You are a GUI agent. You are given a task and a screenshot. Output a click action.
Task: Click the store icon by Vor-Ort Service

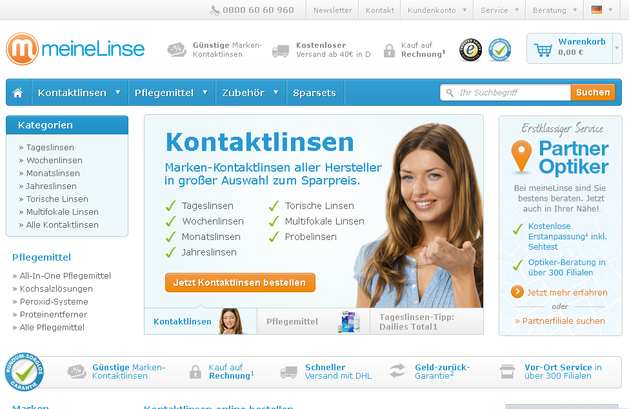pyautogui.click(x=507, y=372)
